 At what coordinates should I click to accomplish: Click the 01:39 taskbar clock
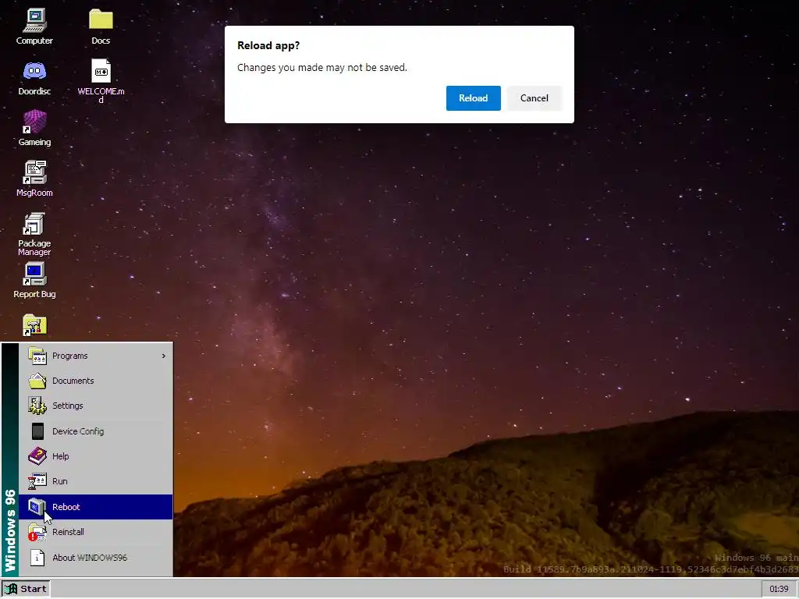tap(779, 589)
